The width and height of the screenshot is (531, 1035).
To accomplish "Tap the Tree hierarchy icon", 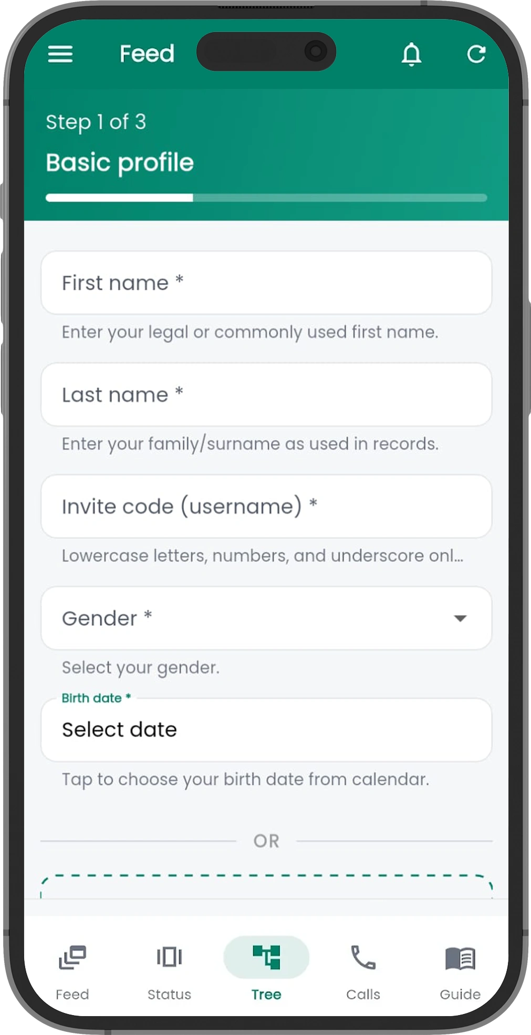I will (266, 957).
